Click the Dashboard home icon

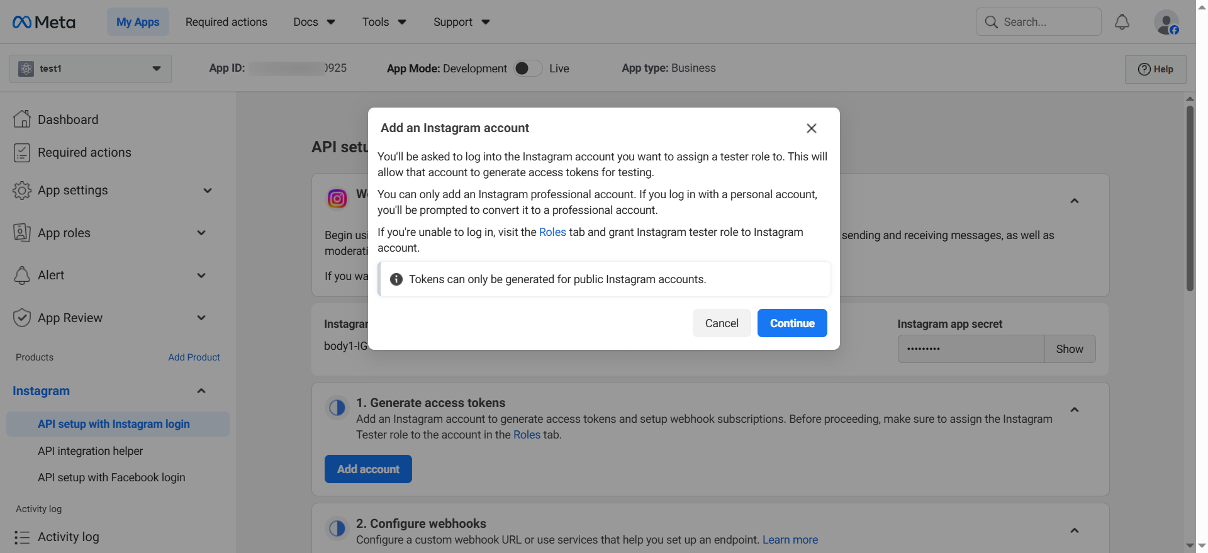point(22,119)
